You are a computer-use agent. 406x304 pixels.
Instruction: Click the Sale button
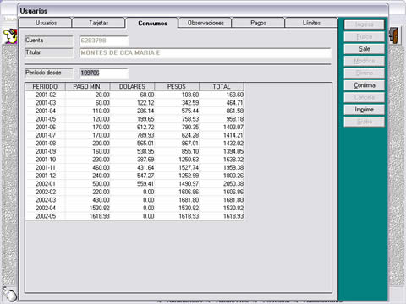[x=364, y=49]
